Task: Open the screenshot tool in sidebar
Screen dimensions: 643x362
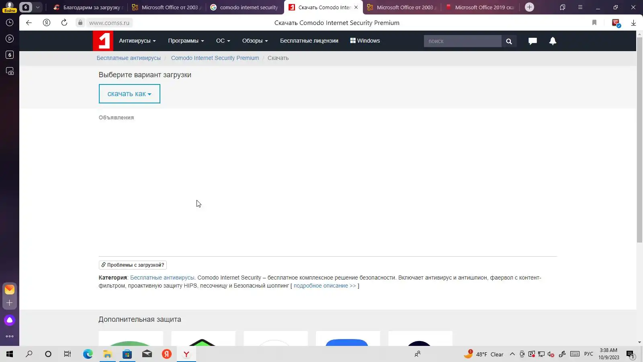Action: [10, 71]
